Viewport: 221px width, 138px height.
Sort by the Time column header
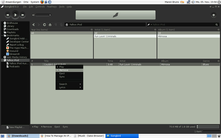113,61
